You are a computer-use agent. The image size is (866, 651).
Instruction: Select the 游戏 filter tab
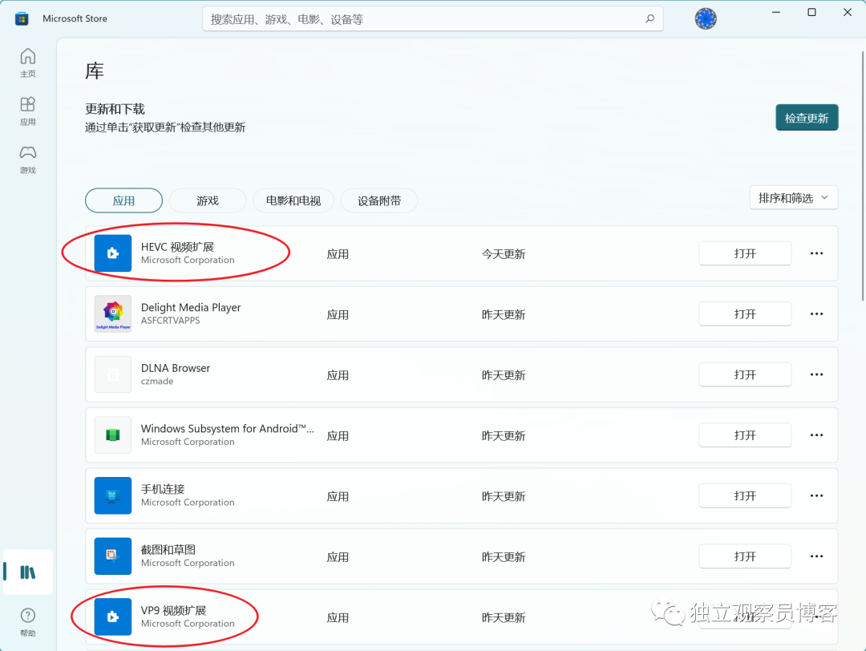click(x=208, y=200)
